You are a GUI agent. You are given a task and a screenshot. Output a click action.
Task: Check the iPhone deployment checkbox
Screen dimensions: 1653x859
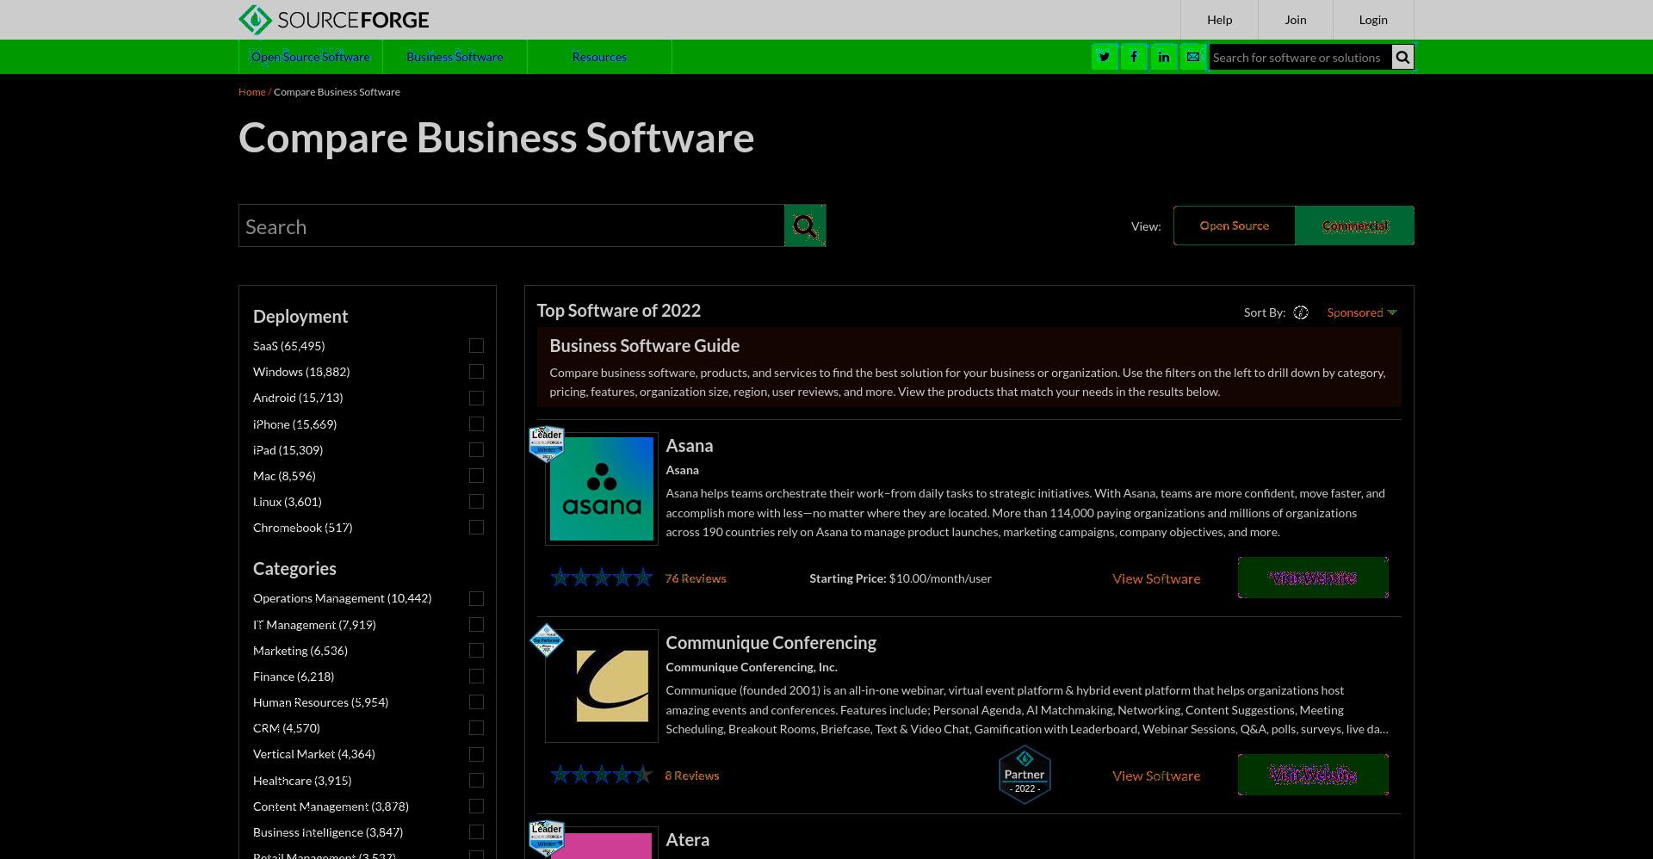click(x=476, y=423)
